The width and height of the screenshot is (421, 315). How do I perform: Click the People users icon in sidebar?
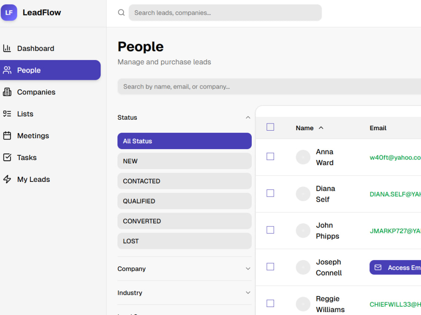pos(7,70)
